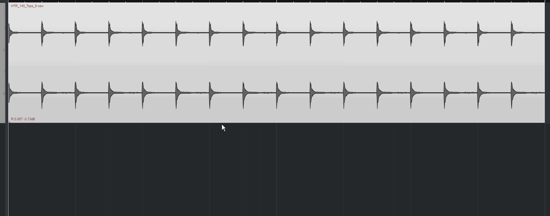Select the first transient in the upper channel
Viewport: 550px width, 216px height.
(x=10, y=33)
